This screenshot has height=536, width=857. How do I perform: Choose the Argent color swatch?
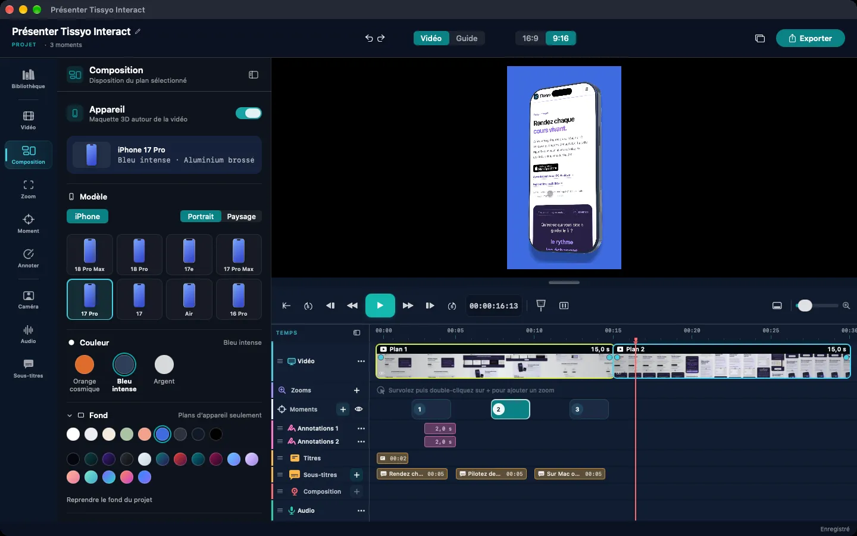point(164,364)
